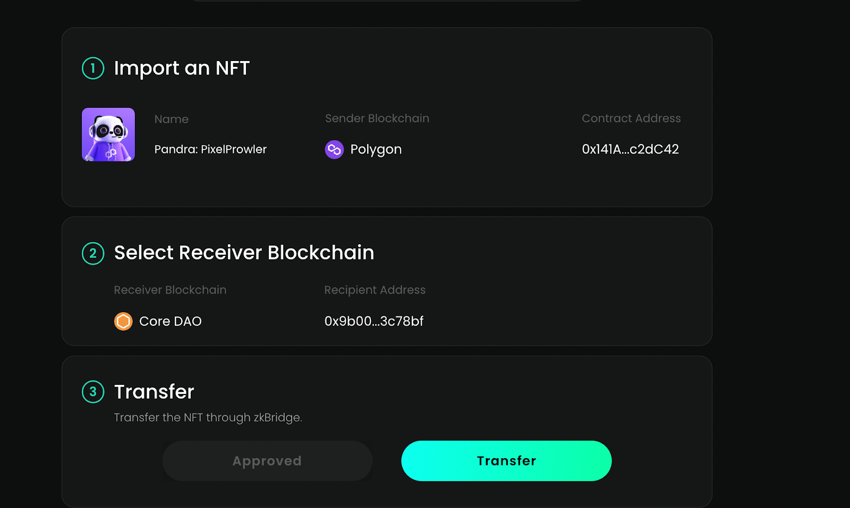This screenshot has width=850, height=508.
Task: Click the purple Polygon chain icon
Action: point(334,150)
